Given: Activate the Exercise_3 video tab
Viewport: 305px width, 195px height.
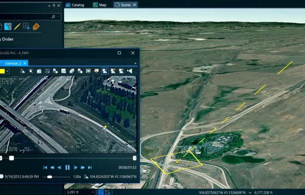Looking at the screenshot, I should click(13, 63).
